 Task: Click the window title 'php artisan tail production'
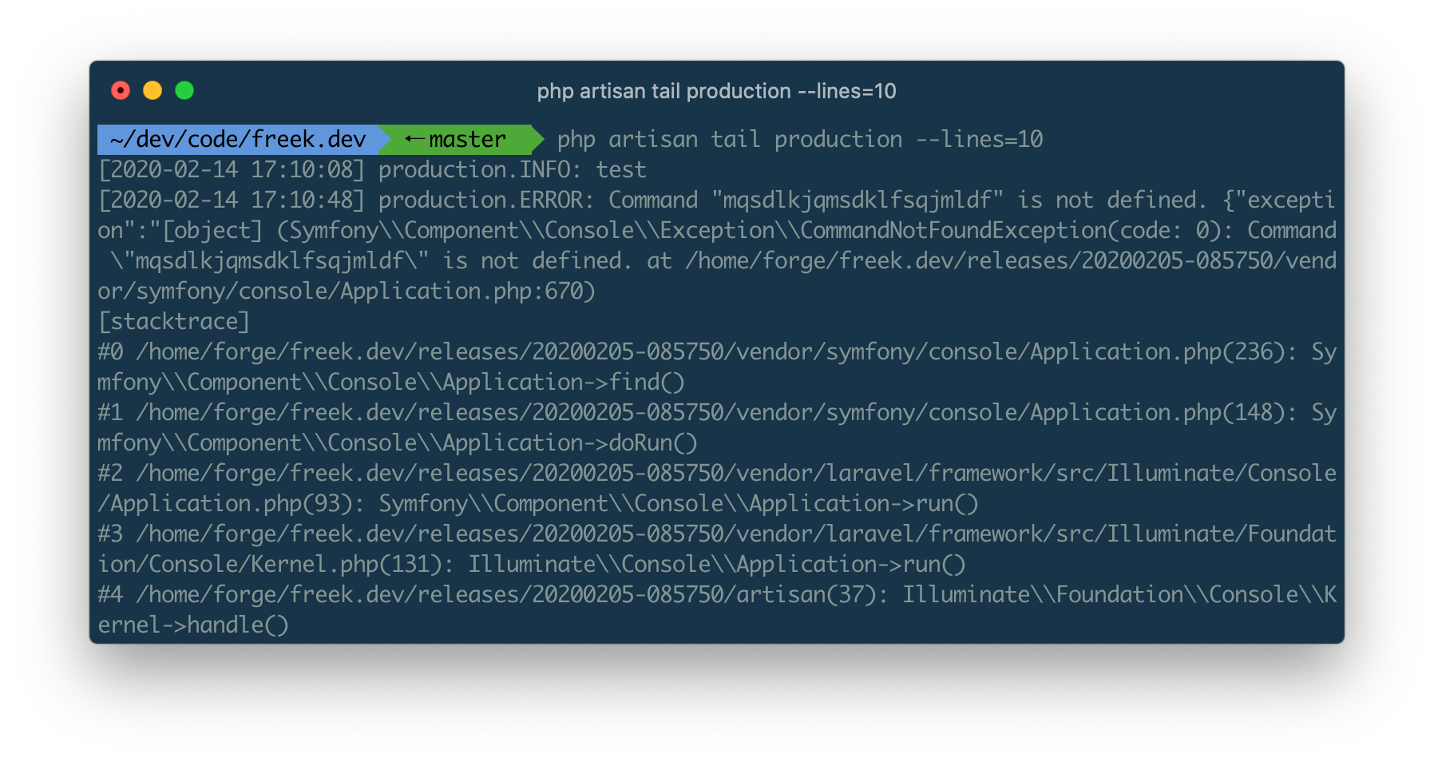(716, 91)
